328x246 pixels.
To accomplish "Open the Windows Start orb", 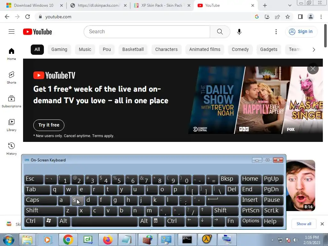I will [x=8, y=240].
